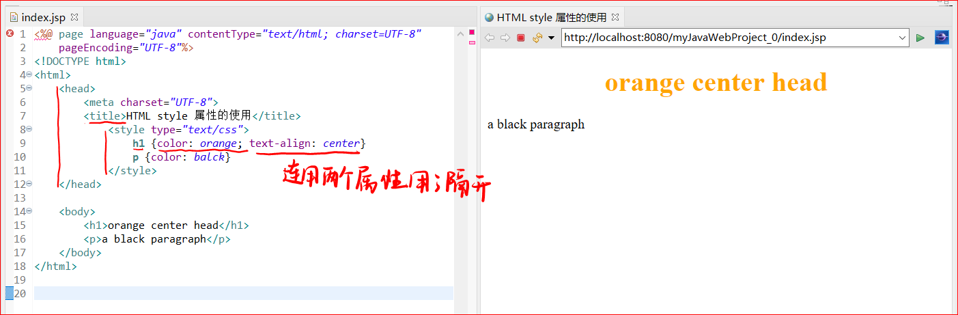The image size is (958, 315).
Task: Collapse the head block at line 5
Action: tap(29, 88)
